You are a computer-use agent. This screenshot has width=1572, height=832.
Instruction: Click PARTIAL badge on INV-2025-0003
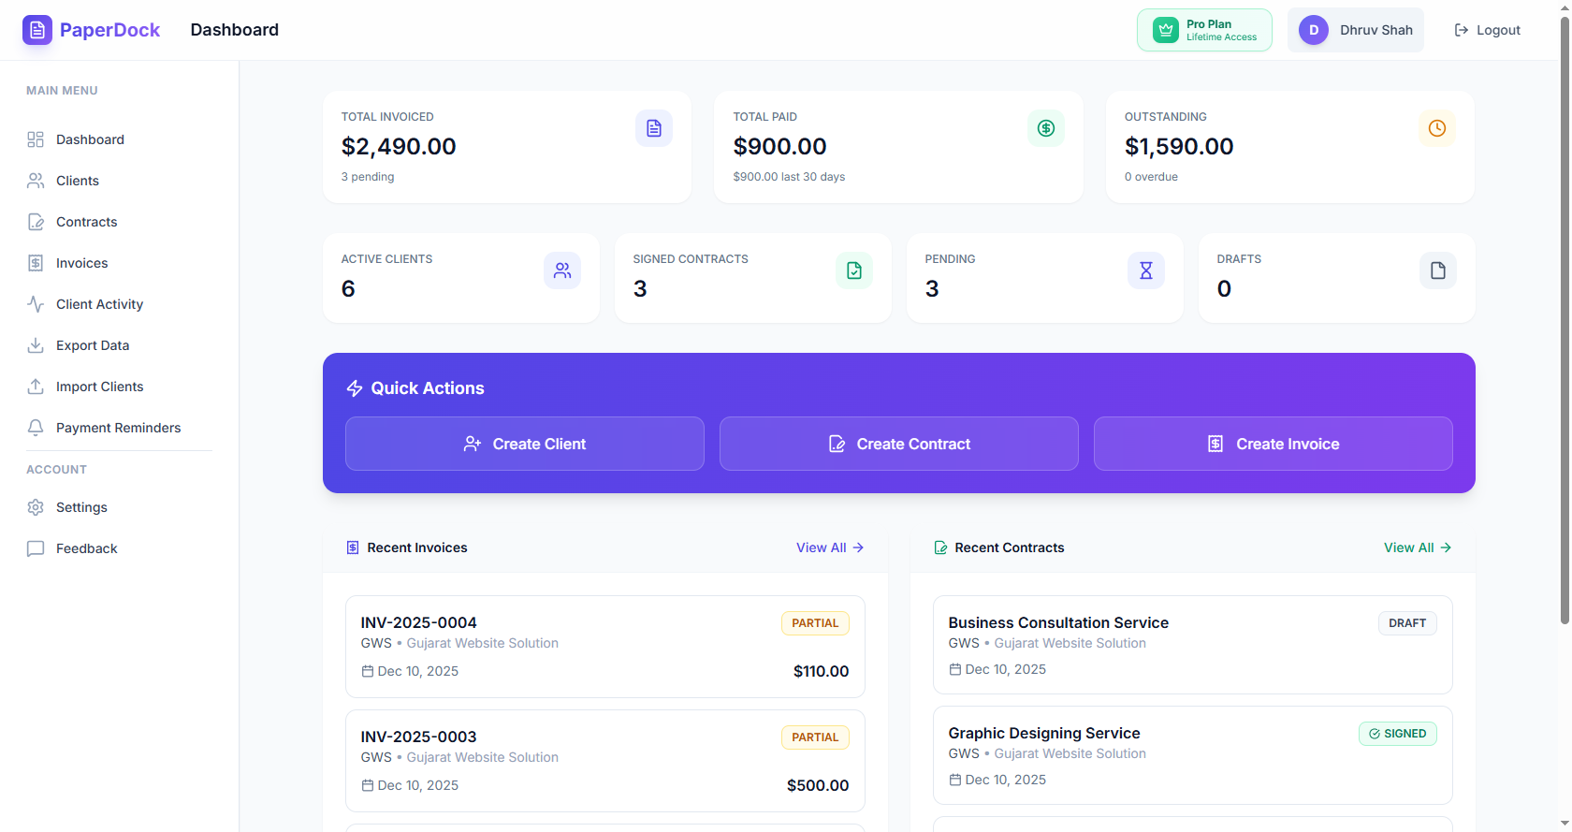815,737
